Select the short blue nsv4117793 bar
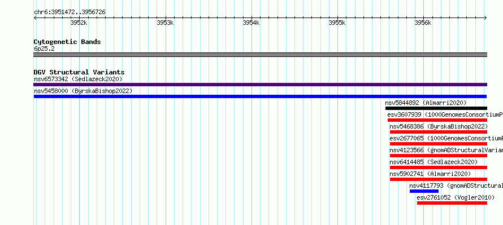The height and width of the screenshot is (225, 503). pos(424,191)
